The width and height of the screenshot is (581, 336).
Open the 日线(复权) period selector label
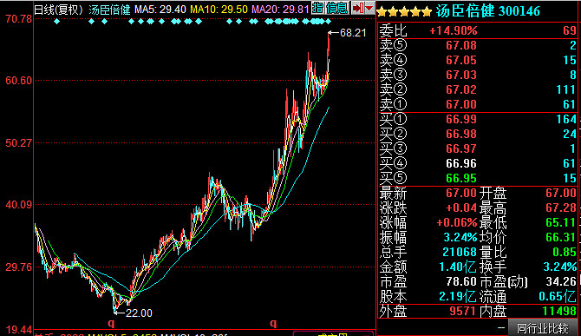[58, 10]
